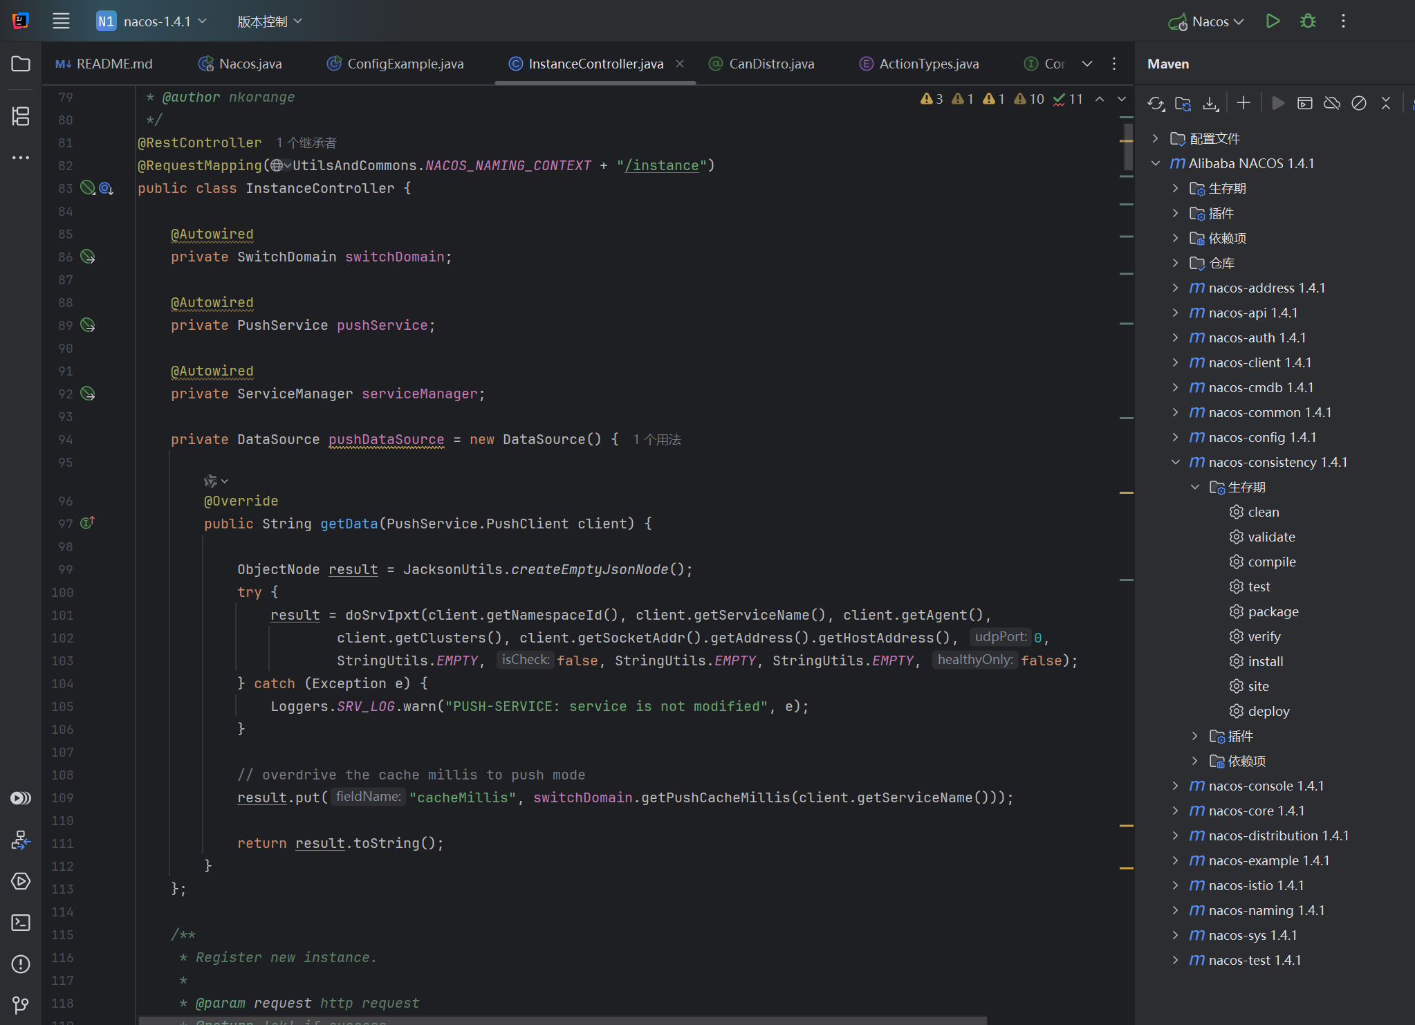Toggle the globe URL dropdown in RequestMapping

tap(280, 165)
